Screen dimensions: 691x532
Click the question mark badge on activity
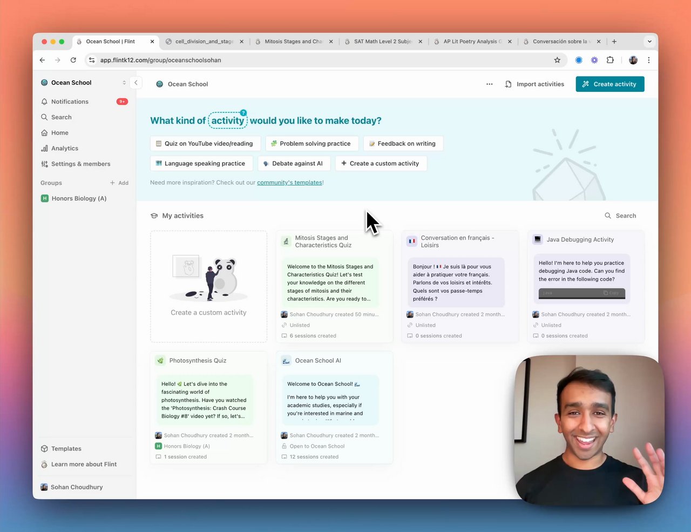coord(243,113)
